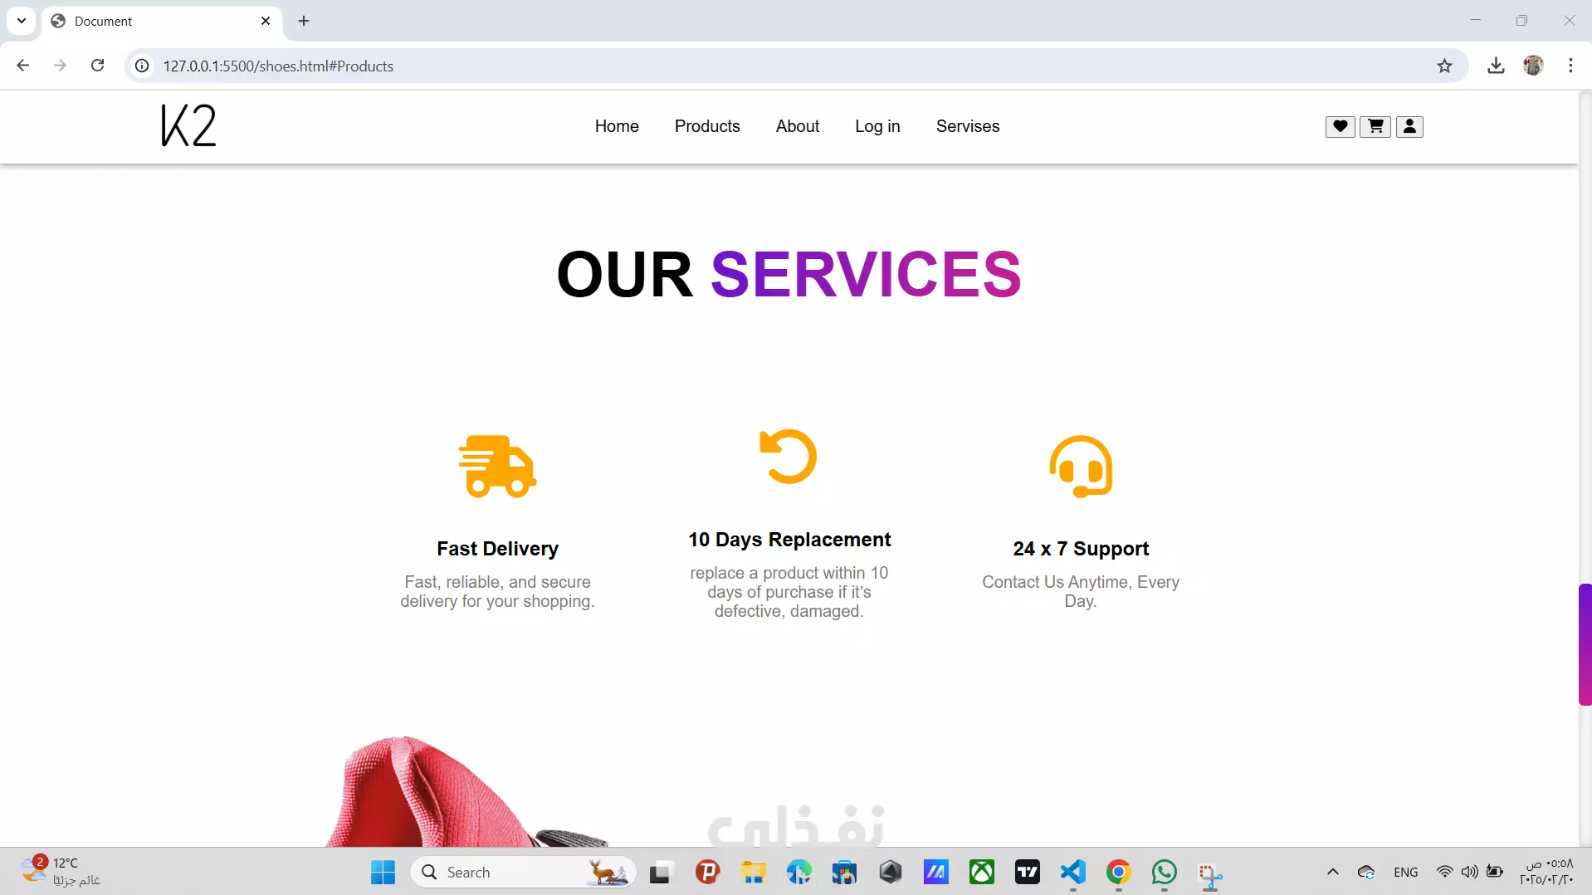Image resolution: width=1592 pixels, height=895 pixels.
Task: Click the 10 Days Replacement heading
Action: [x=789, y=540]
